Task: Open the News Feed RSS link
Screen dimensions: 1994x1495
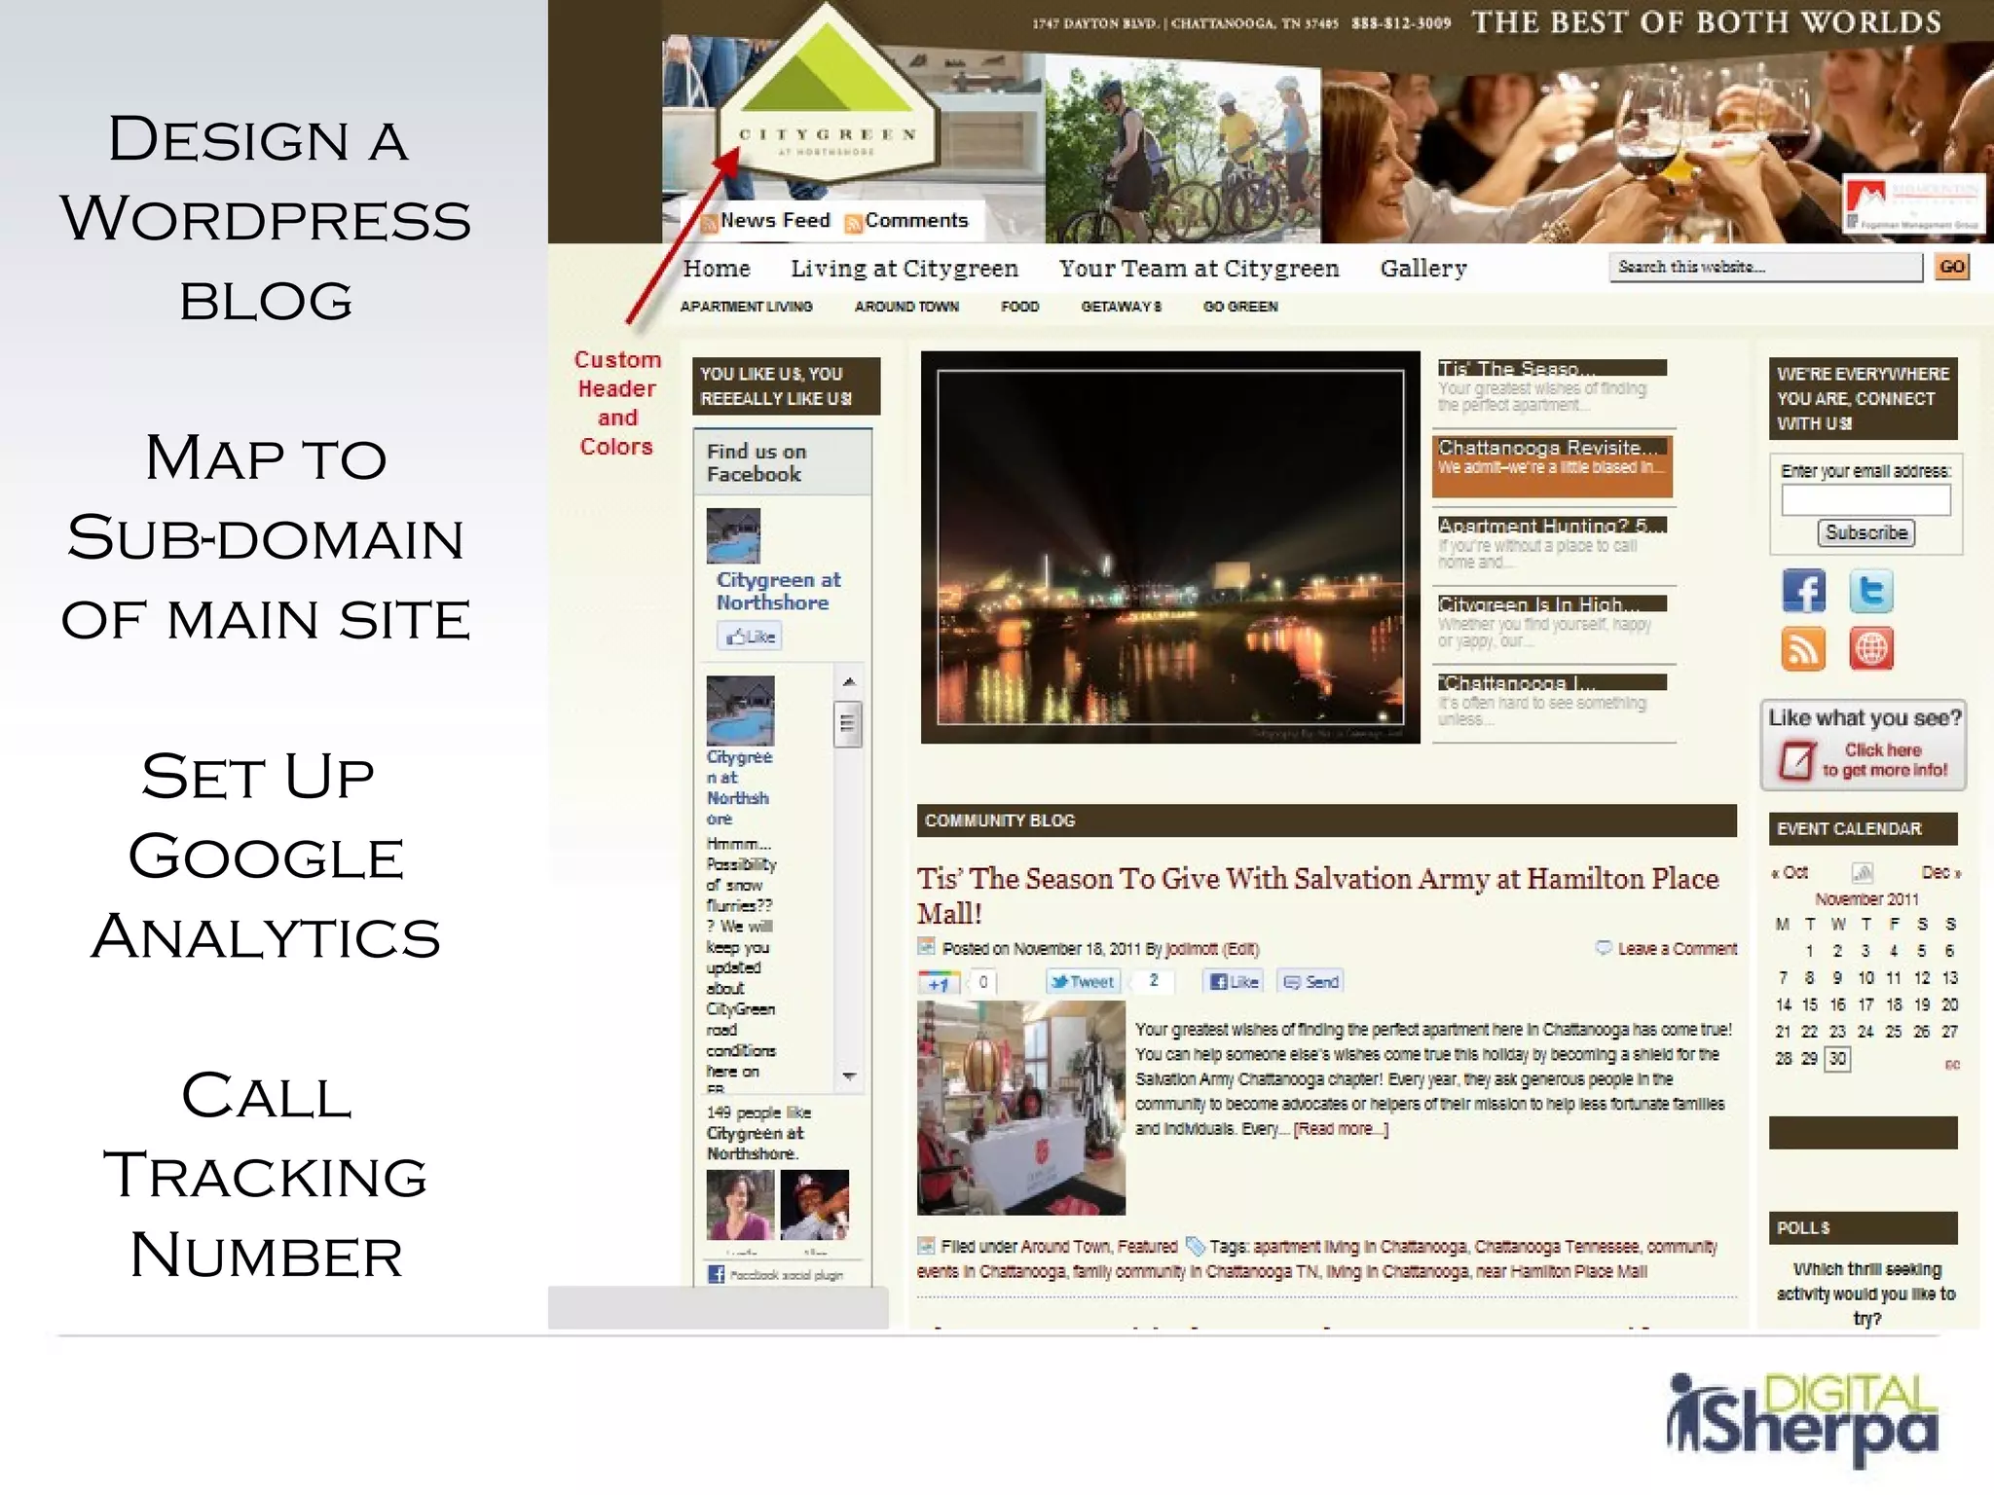Action: point(766,221)
